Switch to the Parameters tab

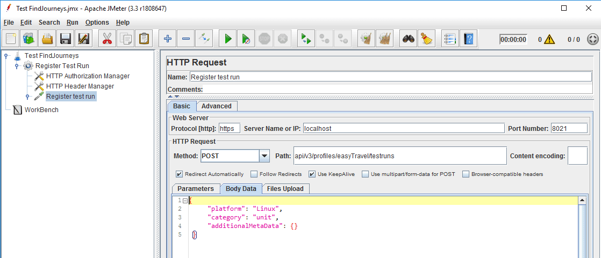[196, 188]
